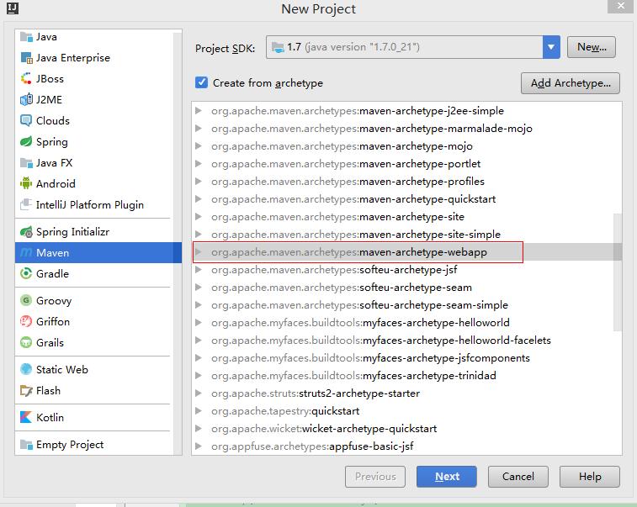Select softeu-archetype-seam text row
The image size is (637, 507).
point(342,288)
